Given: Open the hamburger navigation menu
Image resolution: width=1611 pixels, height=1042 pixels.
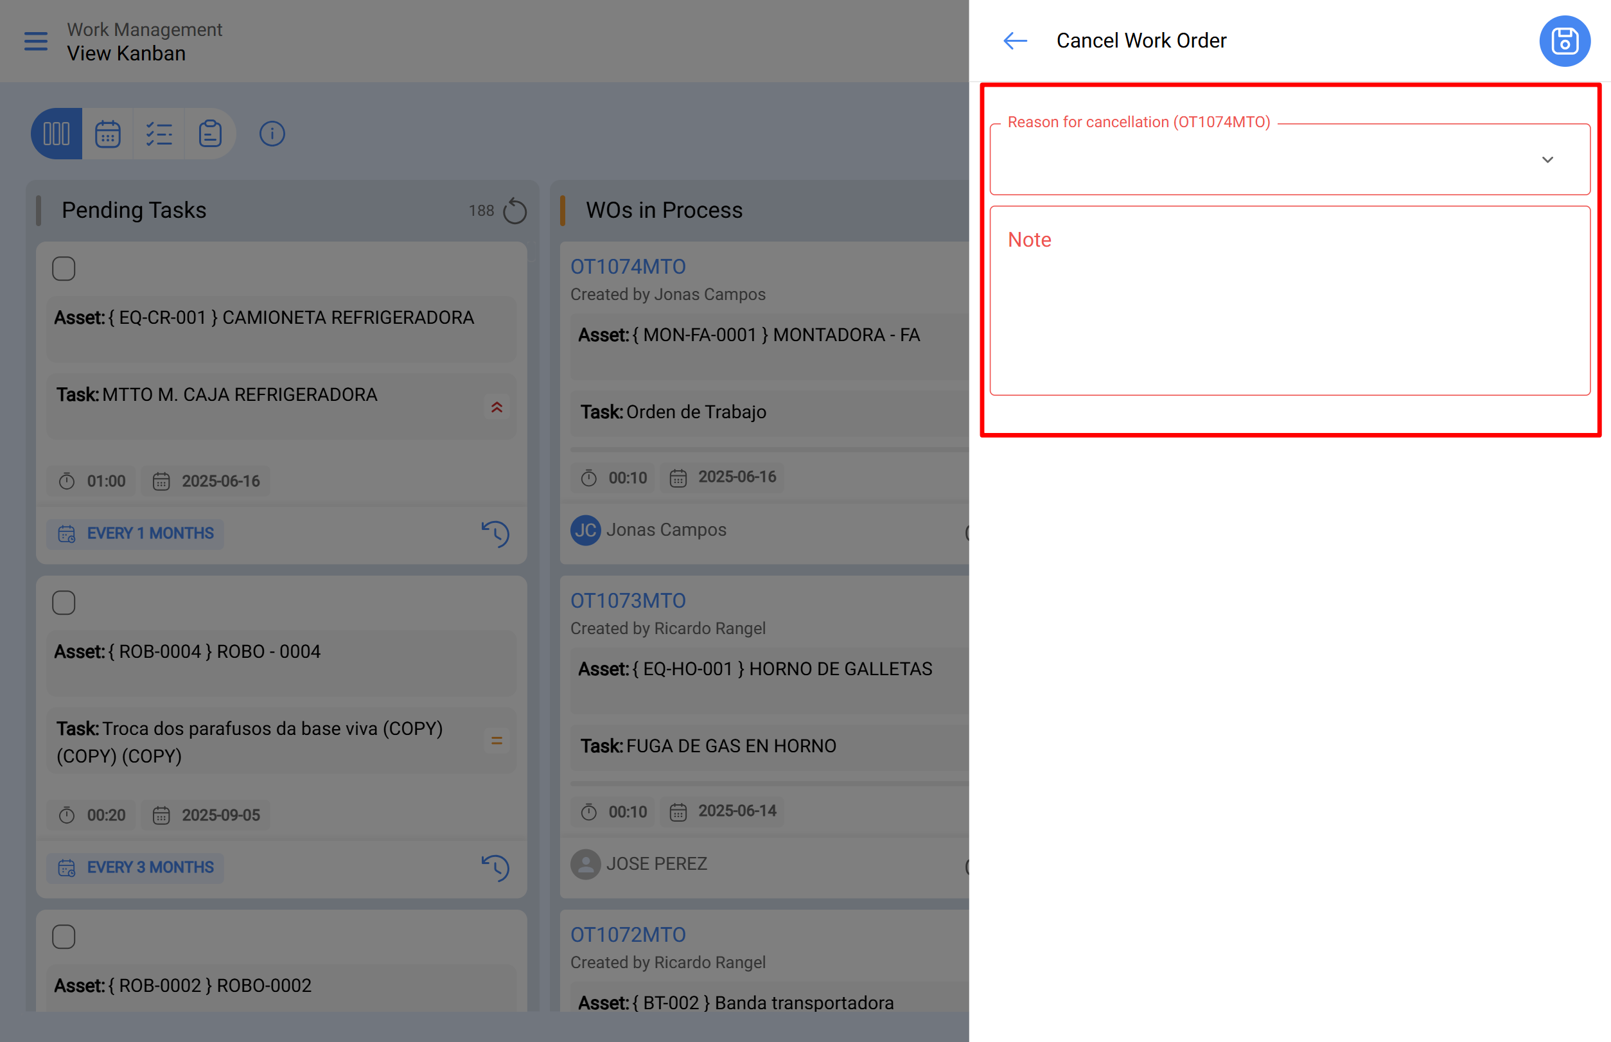Looking at the screenshot, I should (36, 41).
